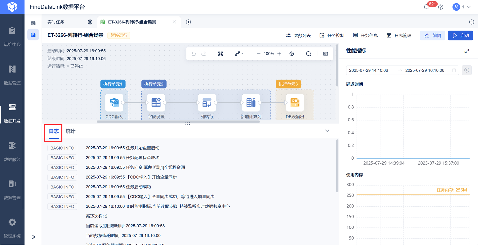Click the FineDataLink logo icon

coord(12,7)
